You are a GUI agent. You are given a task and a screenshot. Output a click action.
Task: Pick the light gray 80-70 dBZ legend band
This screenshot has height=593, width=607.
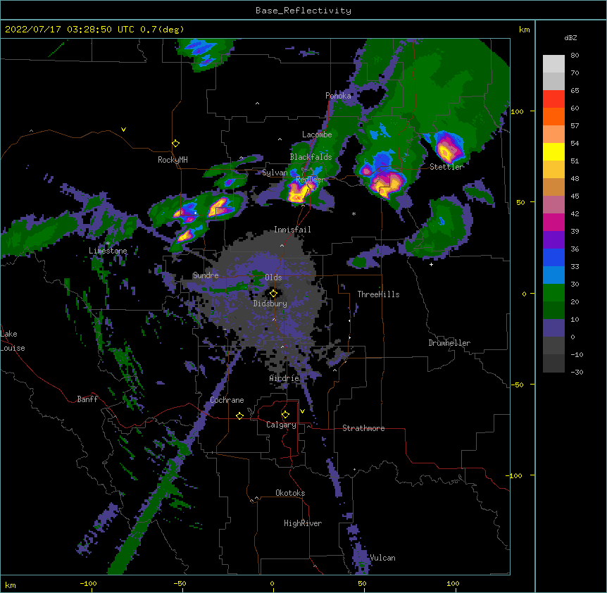coord(553,64)
